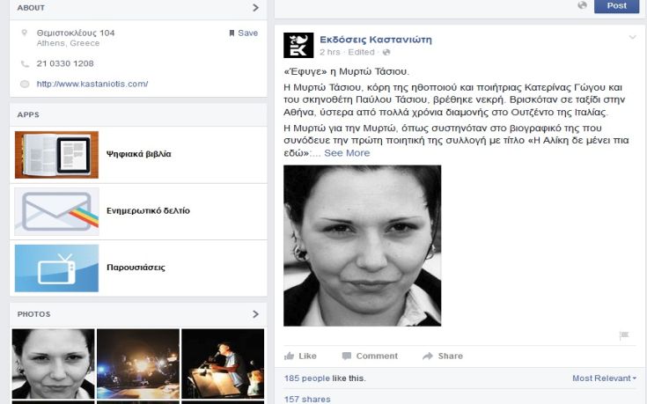Click the Post button

click(616, 6)
